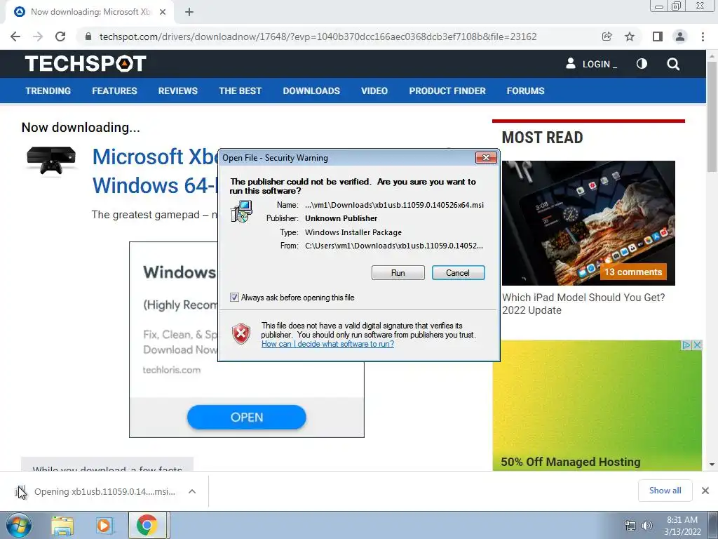Open THE BEST nav item
Screen dimensions: 718x539
point(240,91)
